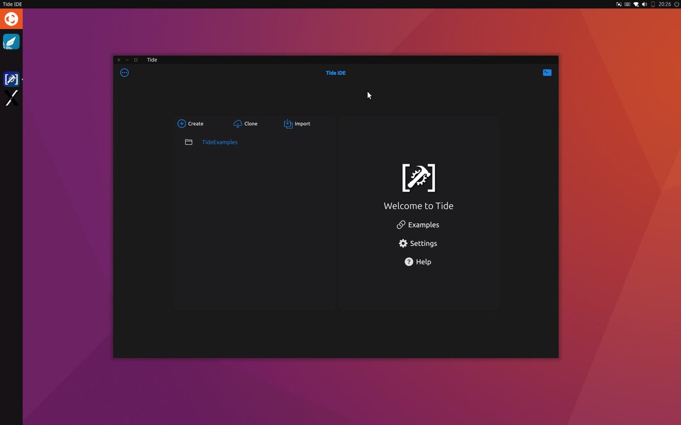Click the Create plus icon
This screenshot has height=425, width=681.
(182, 124)
